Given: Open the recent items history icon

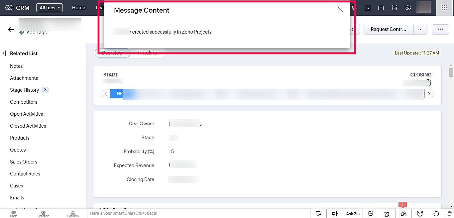Looking at the screenshot, I should click(x=436, y=214).
